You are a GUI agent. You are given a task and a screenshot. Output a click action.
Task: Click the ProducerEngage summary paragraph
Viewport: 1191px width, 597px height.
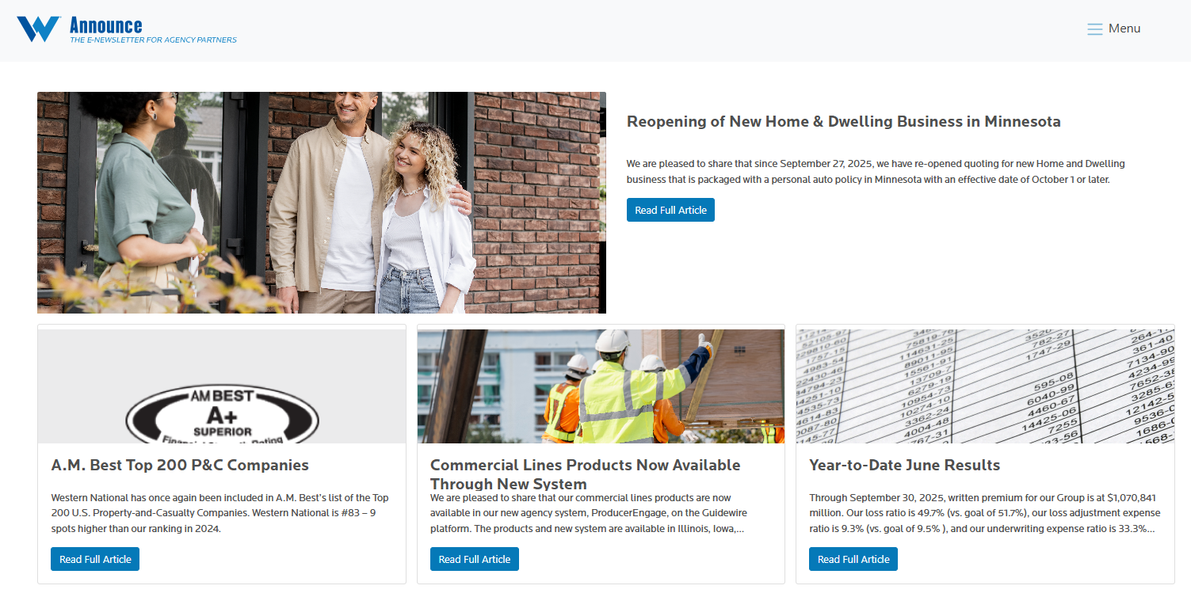coord(589,513)
